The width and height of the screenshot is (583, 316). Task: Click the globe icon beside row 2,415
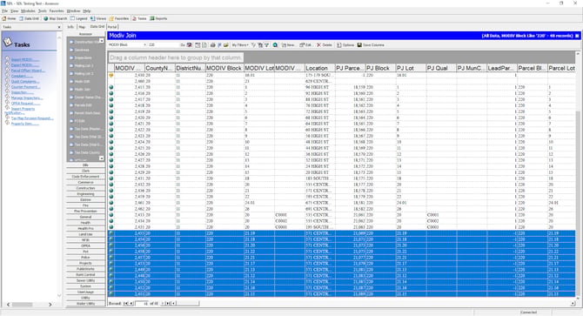111,87
